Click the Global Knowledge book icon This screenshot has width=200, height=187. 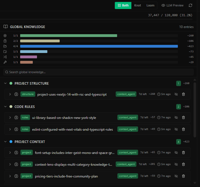coord(6,27)
